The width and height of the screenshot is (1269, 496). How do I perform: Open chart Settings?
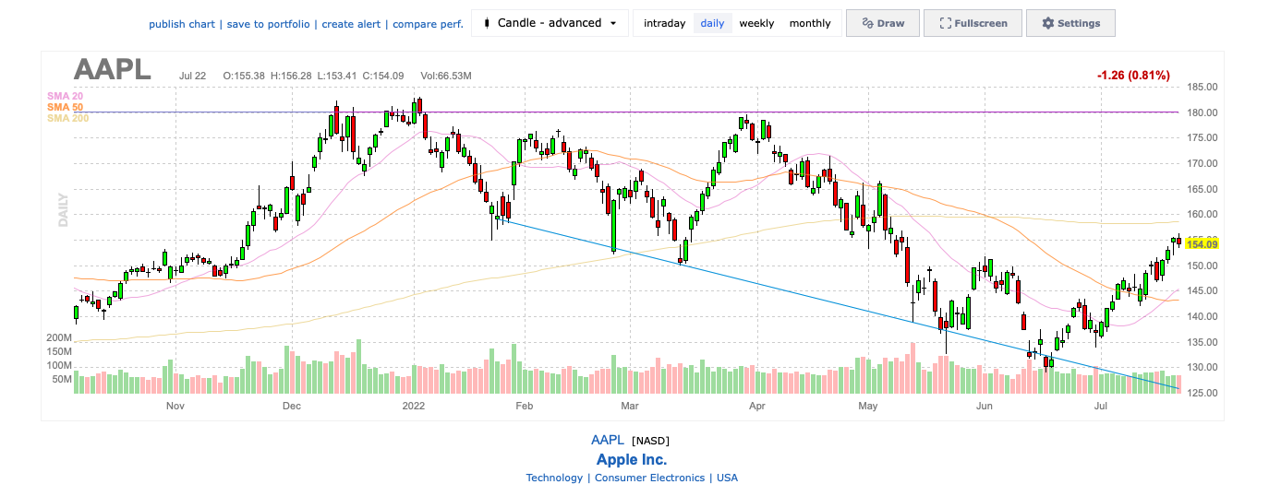pyautogui.click(x=1070, y=23)
